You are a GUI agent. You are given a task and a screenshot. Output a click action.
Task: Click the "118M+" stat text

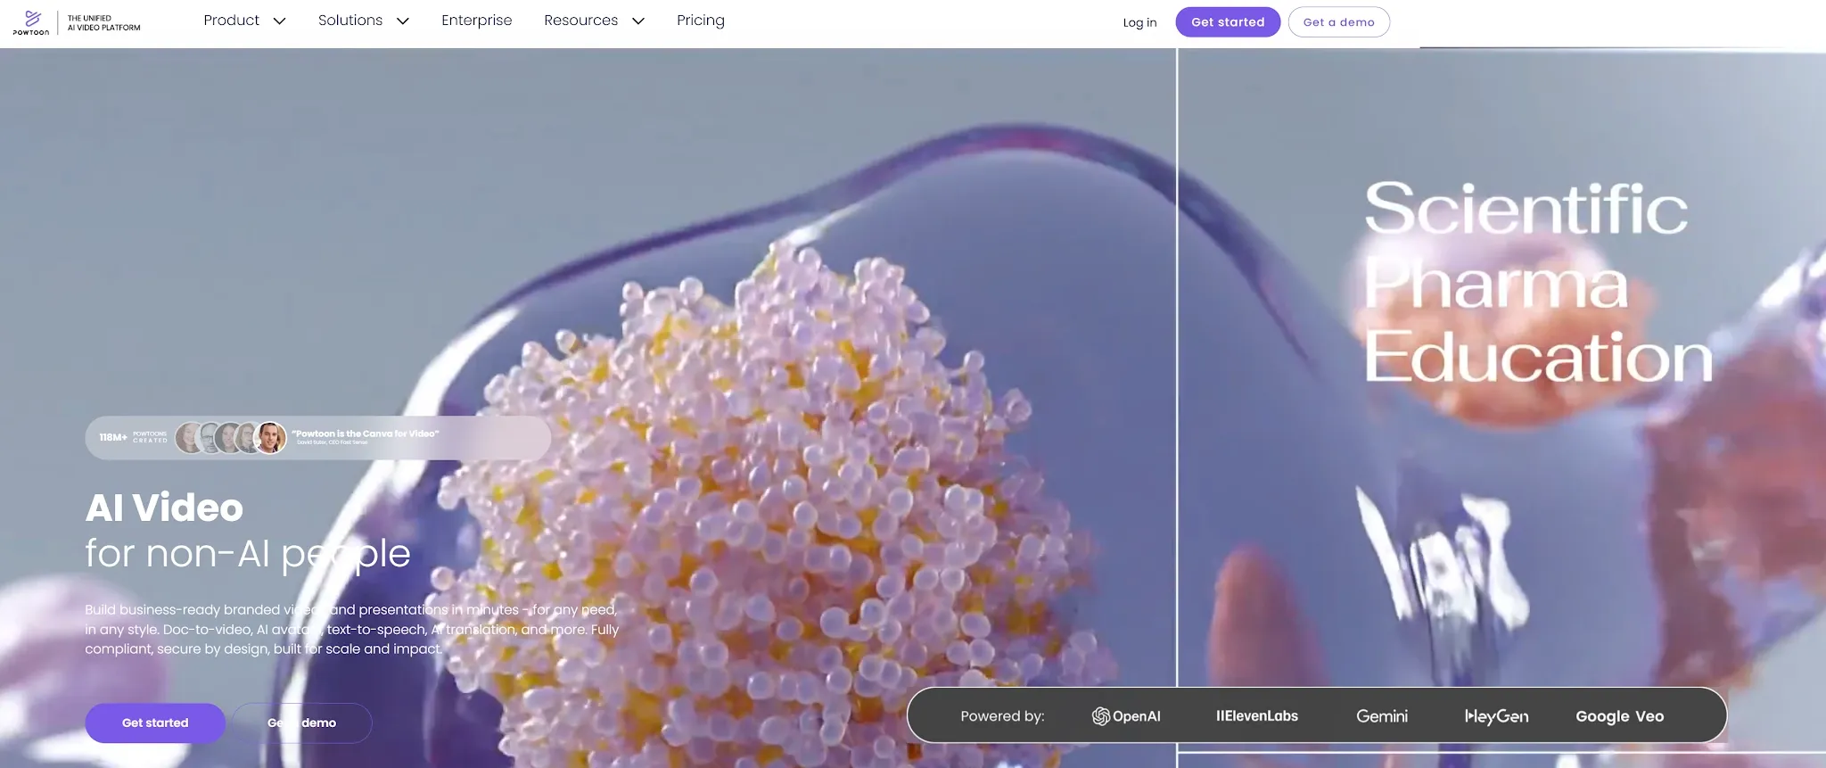(113, 438)
